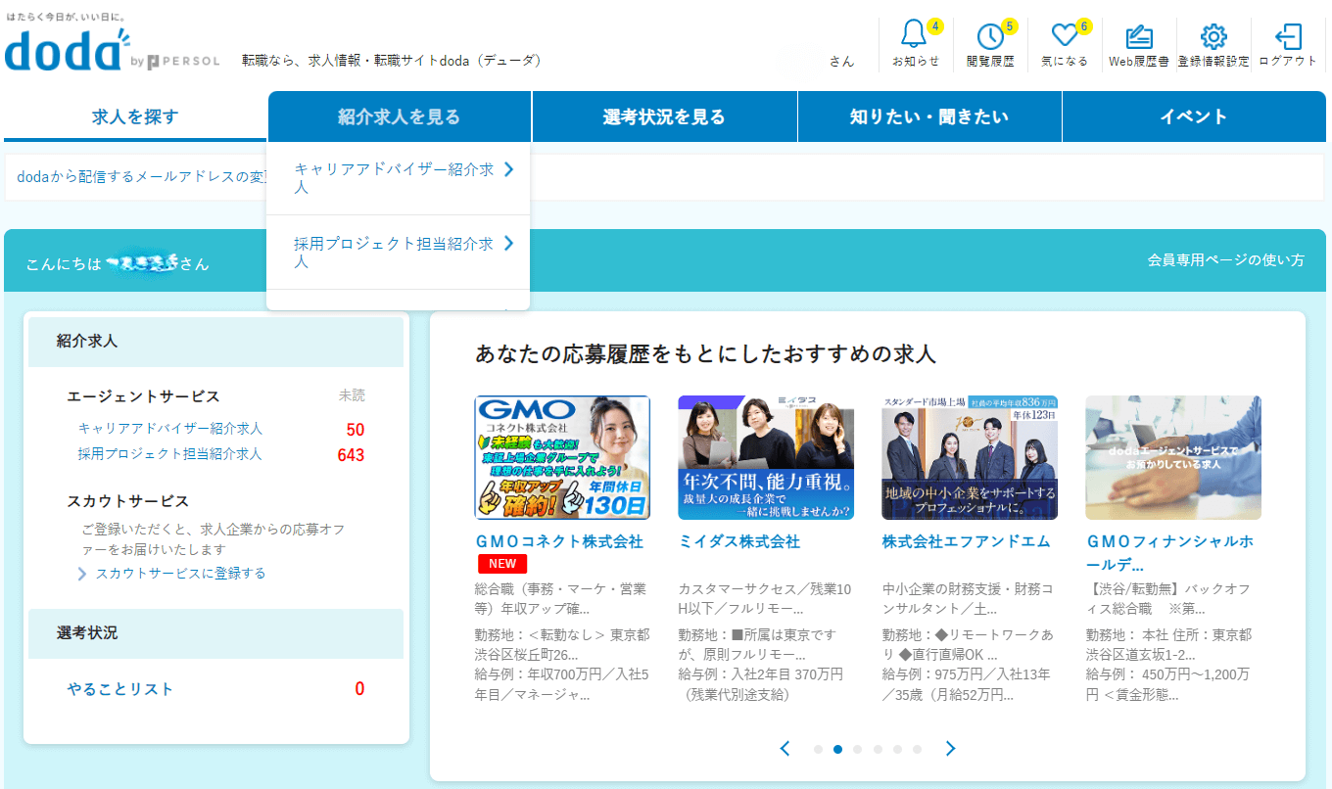Click the スカウトサービス heading
Image resolution: width=1332 pixels, height=789 pixels.
pos(127,501)
